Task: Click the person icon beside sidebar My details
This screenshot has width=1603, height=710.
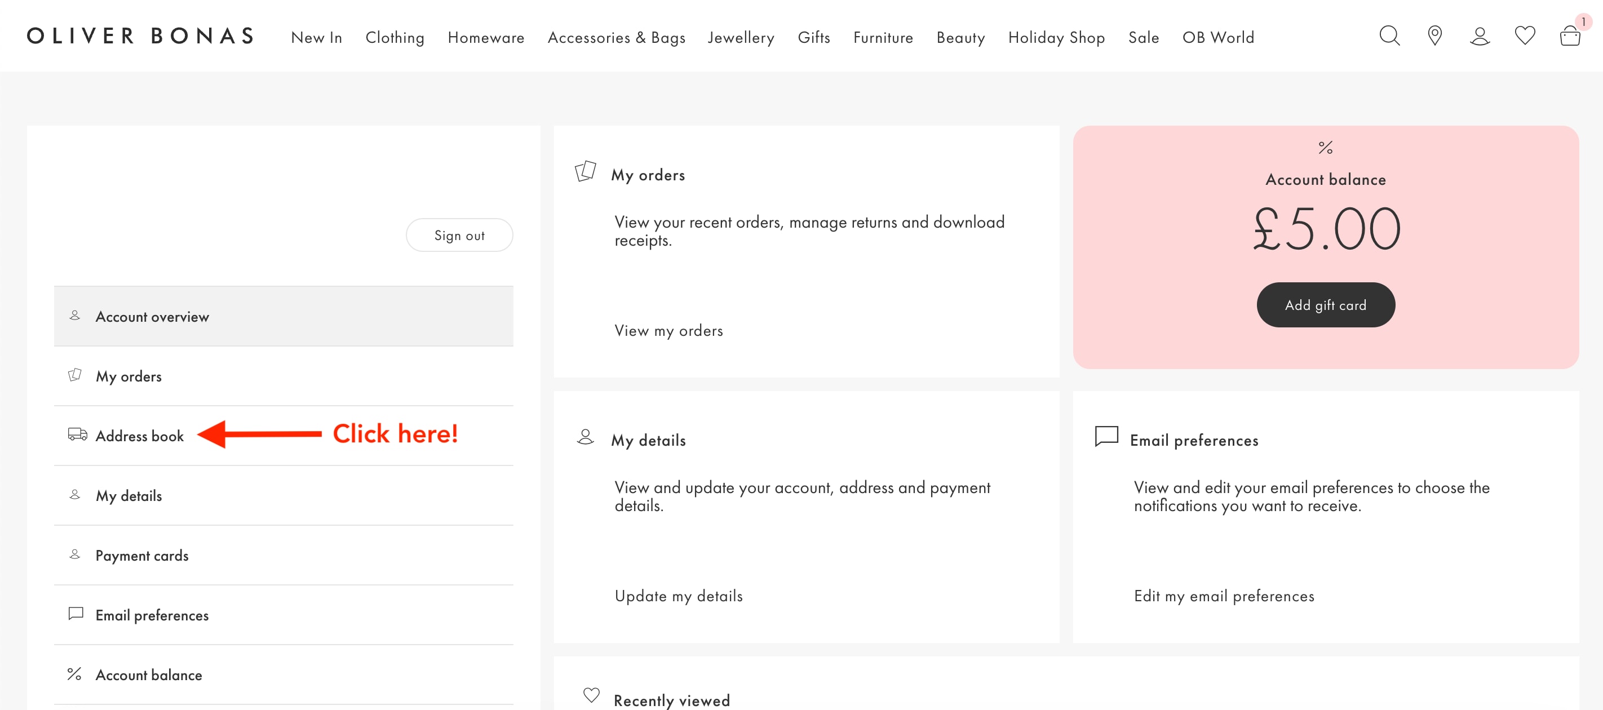Action: [x=74, y=495]
